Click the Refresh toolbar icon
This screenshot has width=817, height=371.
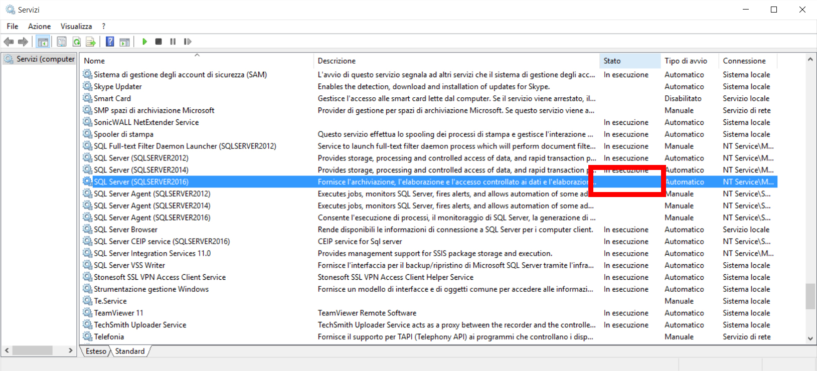77,42
